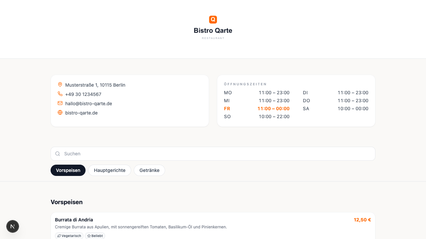Click the location pin icon beside address
This screenshot has width=426, height=239.
pyautogui.click(x=60, y=85)
